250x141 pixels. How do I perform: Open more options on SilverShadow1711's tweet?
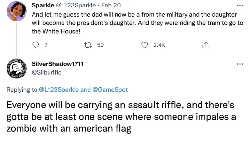coord(240,64)
